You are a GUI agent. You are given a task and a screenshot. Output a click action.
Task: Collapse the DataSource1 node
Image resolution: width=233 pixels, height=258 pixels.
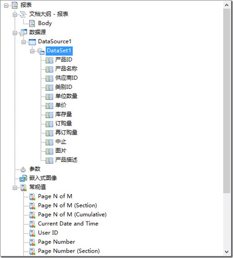pyautogui.click(x=24, y=42)
